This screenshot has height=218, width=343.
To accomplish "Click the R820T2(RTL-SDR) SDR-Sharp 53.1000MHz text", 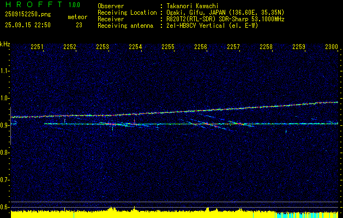I will pos(225,19).
